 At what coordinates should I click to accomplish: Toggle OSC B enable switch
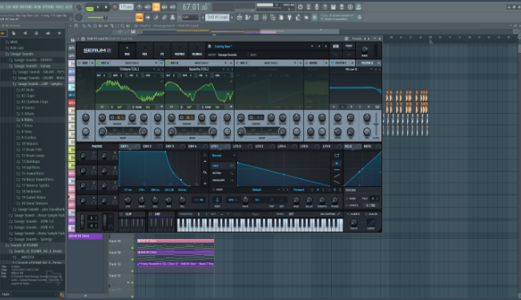[168, 63]
